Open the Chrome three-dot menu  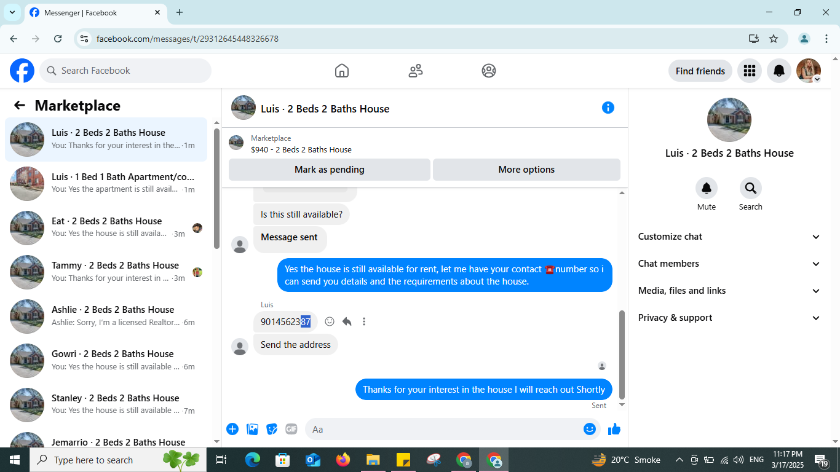click(826, 39)
